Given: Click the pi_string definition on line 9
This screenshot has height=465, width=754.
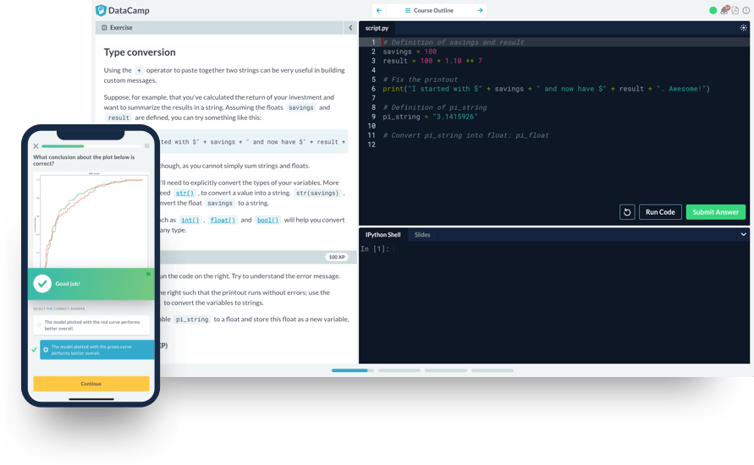Looking at the screenshot, I should pyautogui.click(x=430, y=117).
